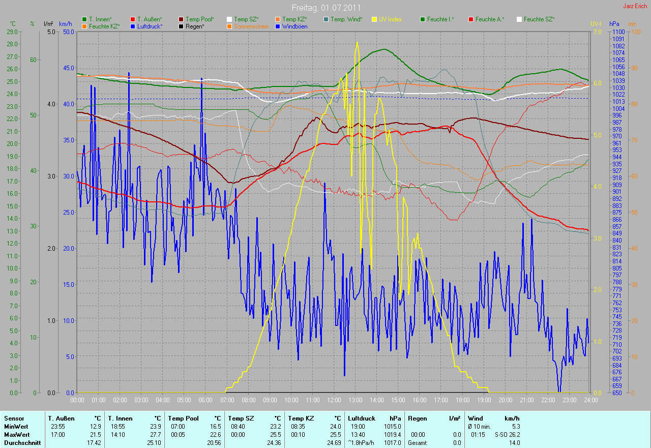Click the orange Sonnenschein legend square
The height and width of the screenshot is (448, 651).
click(x=229, y=26)
